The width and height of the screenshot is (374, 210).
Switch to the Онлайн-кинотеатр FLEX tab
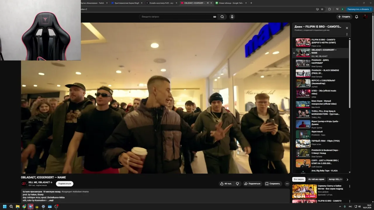click(x=162, y=3)
